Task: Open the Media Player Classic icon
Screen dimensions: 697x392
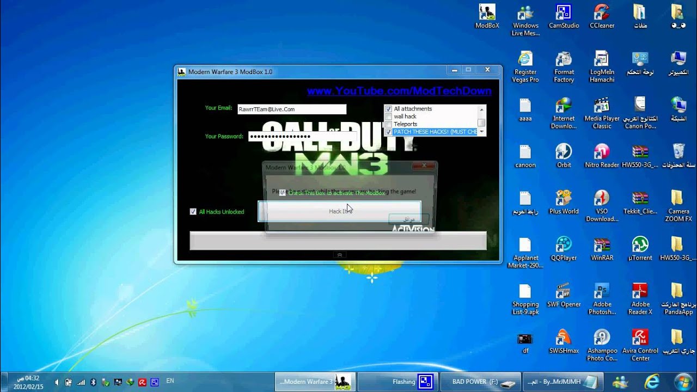Action: point(602,113)
